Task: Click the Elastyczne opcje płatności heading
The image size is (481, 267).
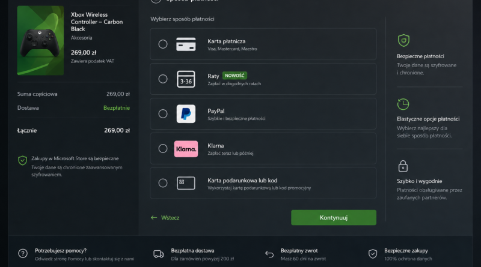Action: click(428, 119)
